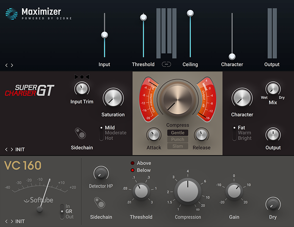Set VC 160 meter to GR
The width and height of the screenshot is (294, 227).
[x=69, y=211]
